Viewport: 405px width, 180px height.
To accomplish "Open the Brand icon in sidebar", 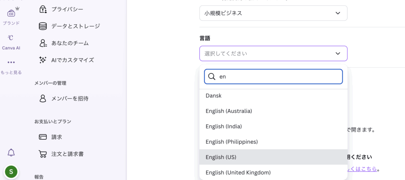I will click(11, 13).
